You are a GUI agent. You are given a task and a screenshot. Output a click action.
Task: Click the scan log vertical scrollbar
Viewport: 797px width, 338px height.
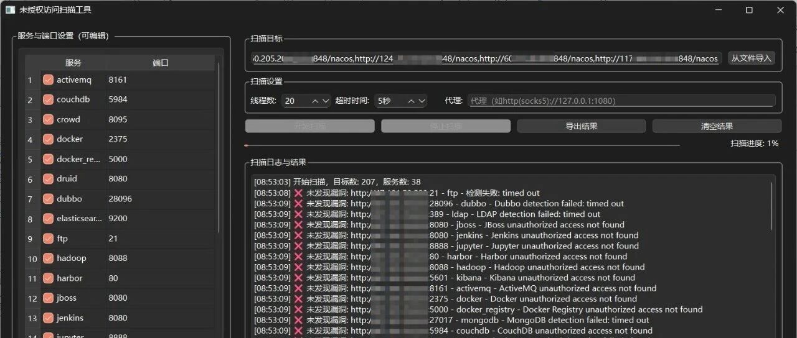(x=773, y=205)
